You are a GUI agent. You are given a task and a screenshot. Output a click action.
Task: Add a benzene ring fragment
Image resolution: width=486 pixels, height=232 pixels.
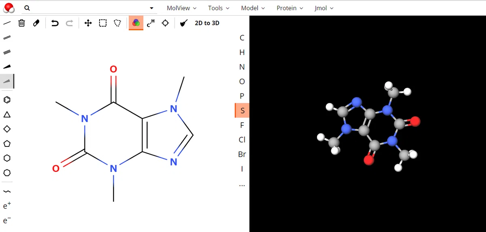click(7, 100)
